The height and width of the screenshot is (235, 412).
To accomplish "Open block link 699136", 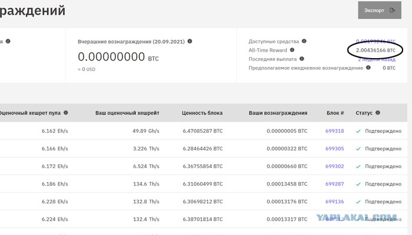I will click(x=334, y=202).
